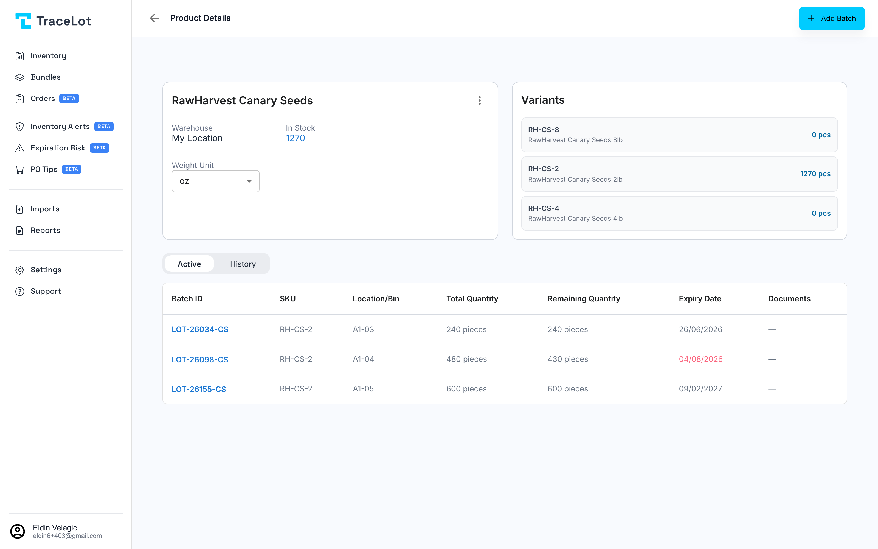
Task: Open batch LOT-26098-CS link
Action: pos(200,360)
